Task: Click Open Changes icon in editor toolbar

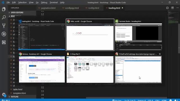Action: pyautogui.click(x=167, y=8)
